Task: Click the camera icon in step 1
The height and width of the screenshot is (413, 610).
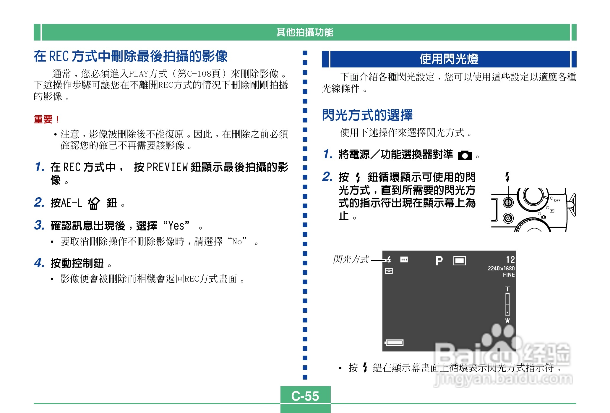Action: coord(465,155)
